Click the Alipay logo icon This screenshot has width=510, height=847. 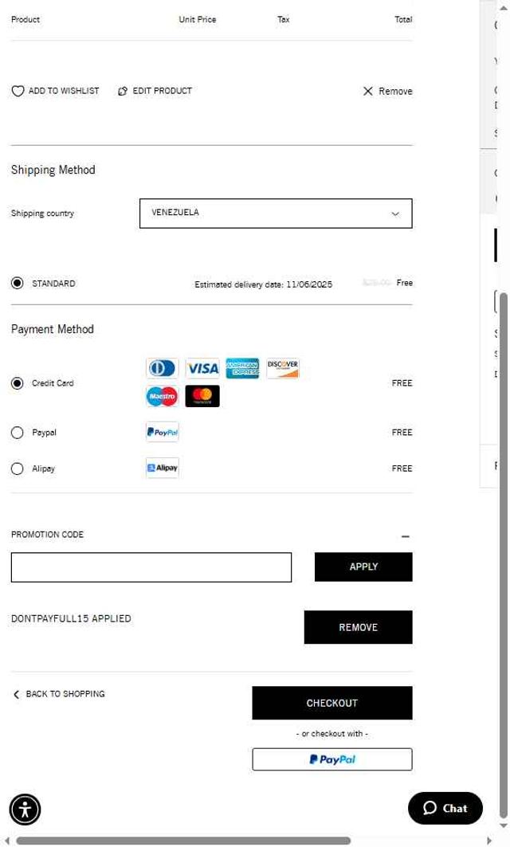(x=163, y=468)
